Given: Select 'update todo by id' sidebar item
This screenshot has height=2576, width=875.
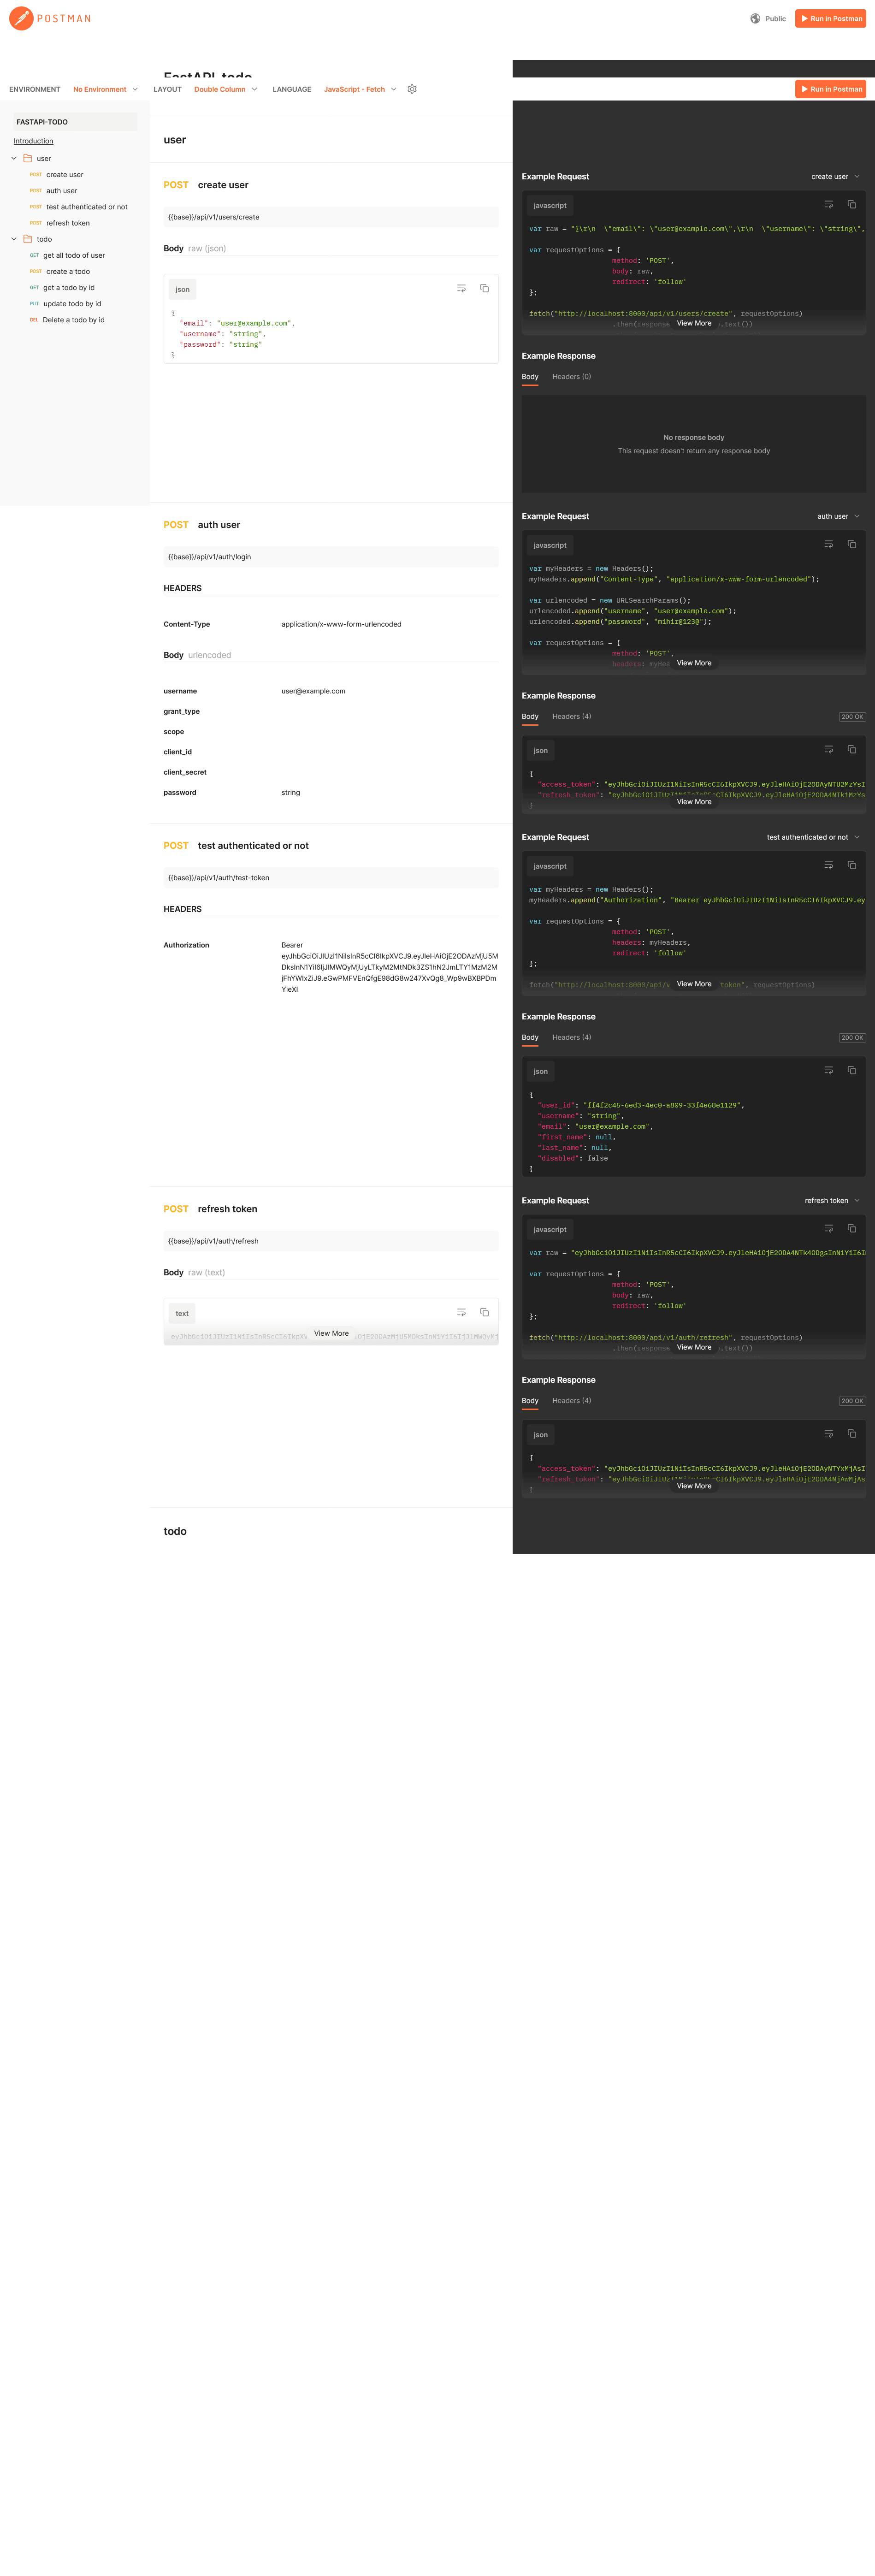Looking at the screenshot, I should (72, 304).
